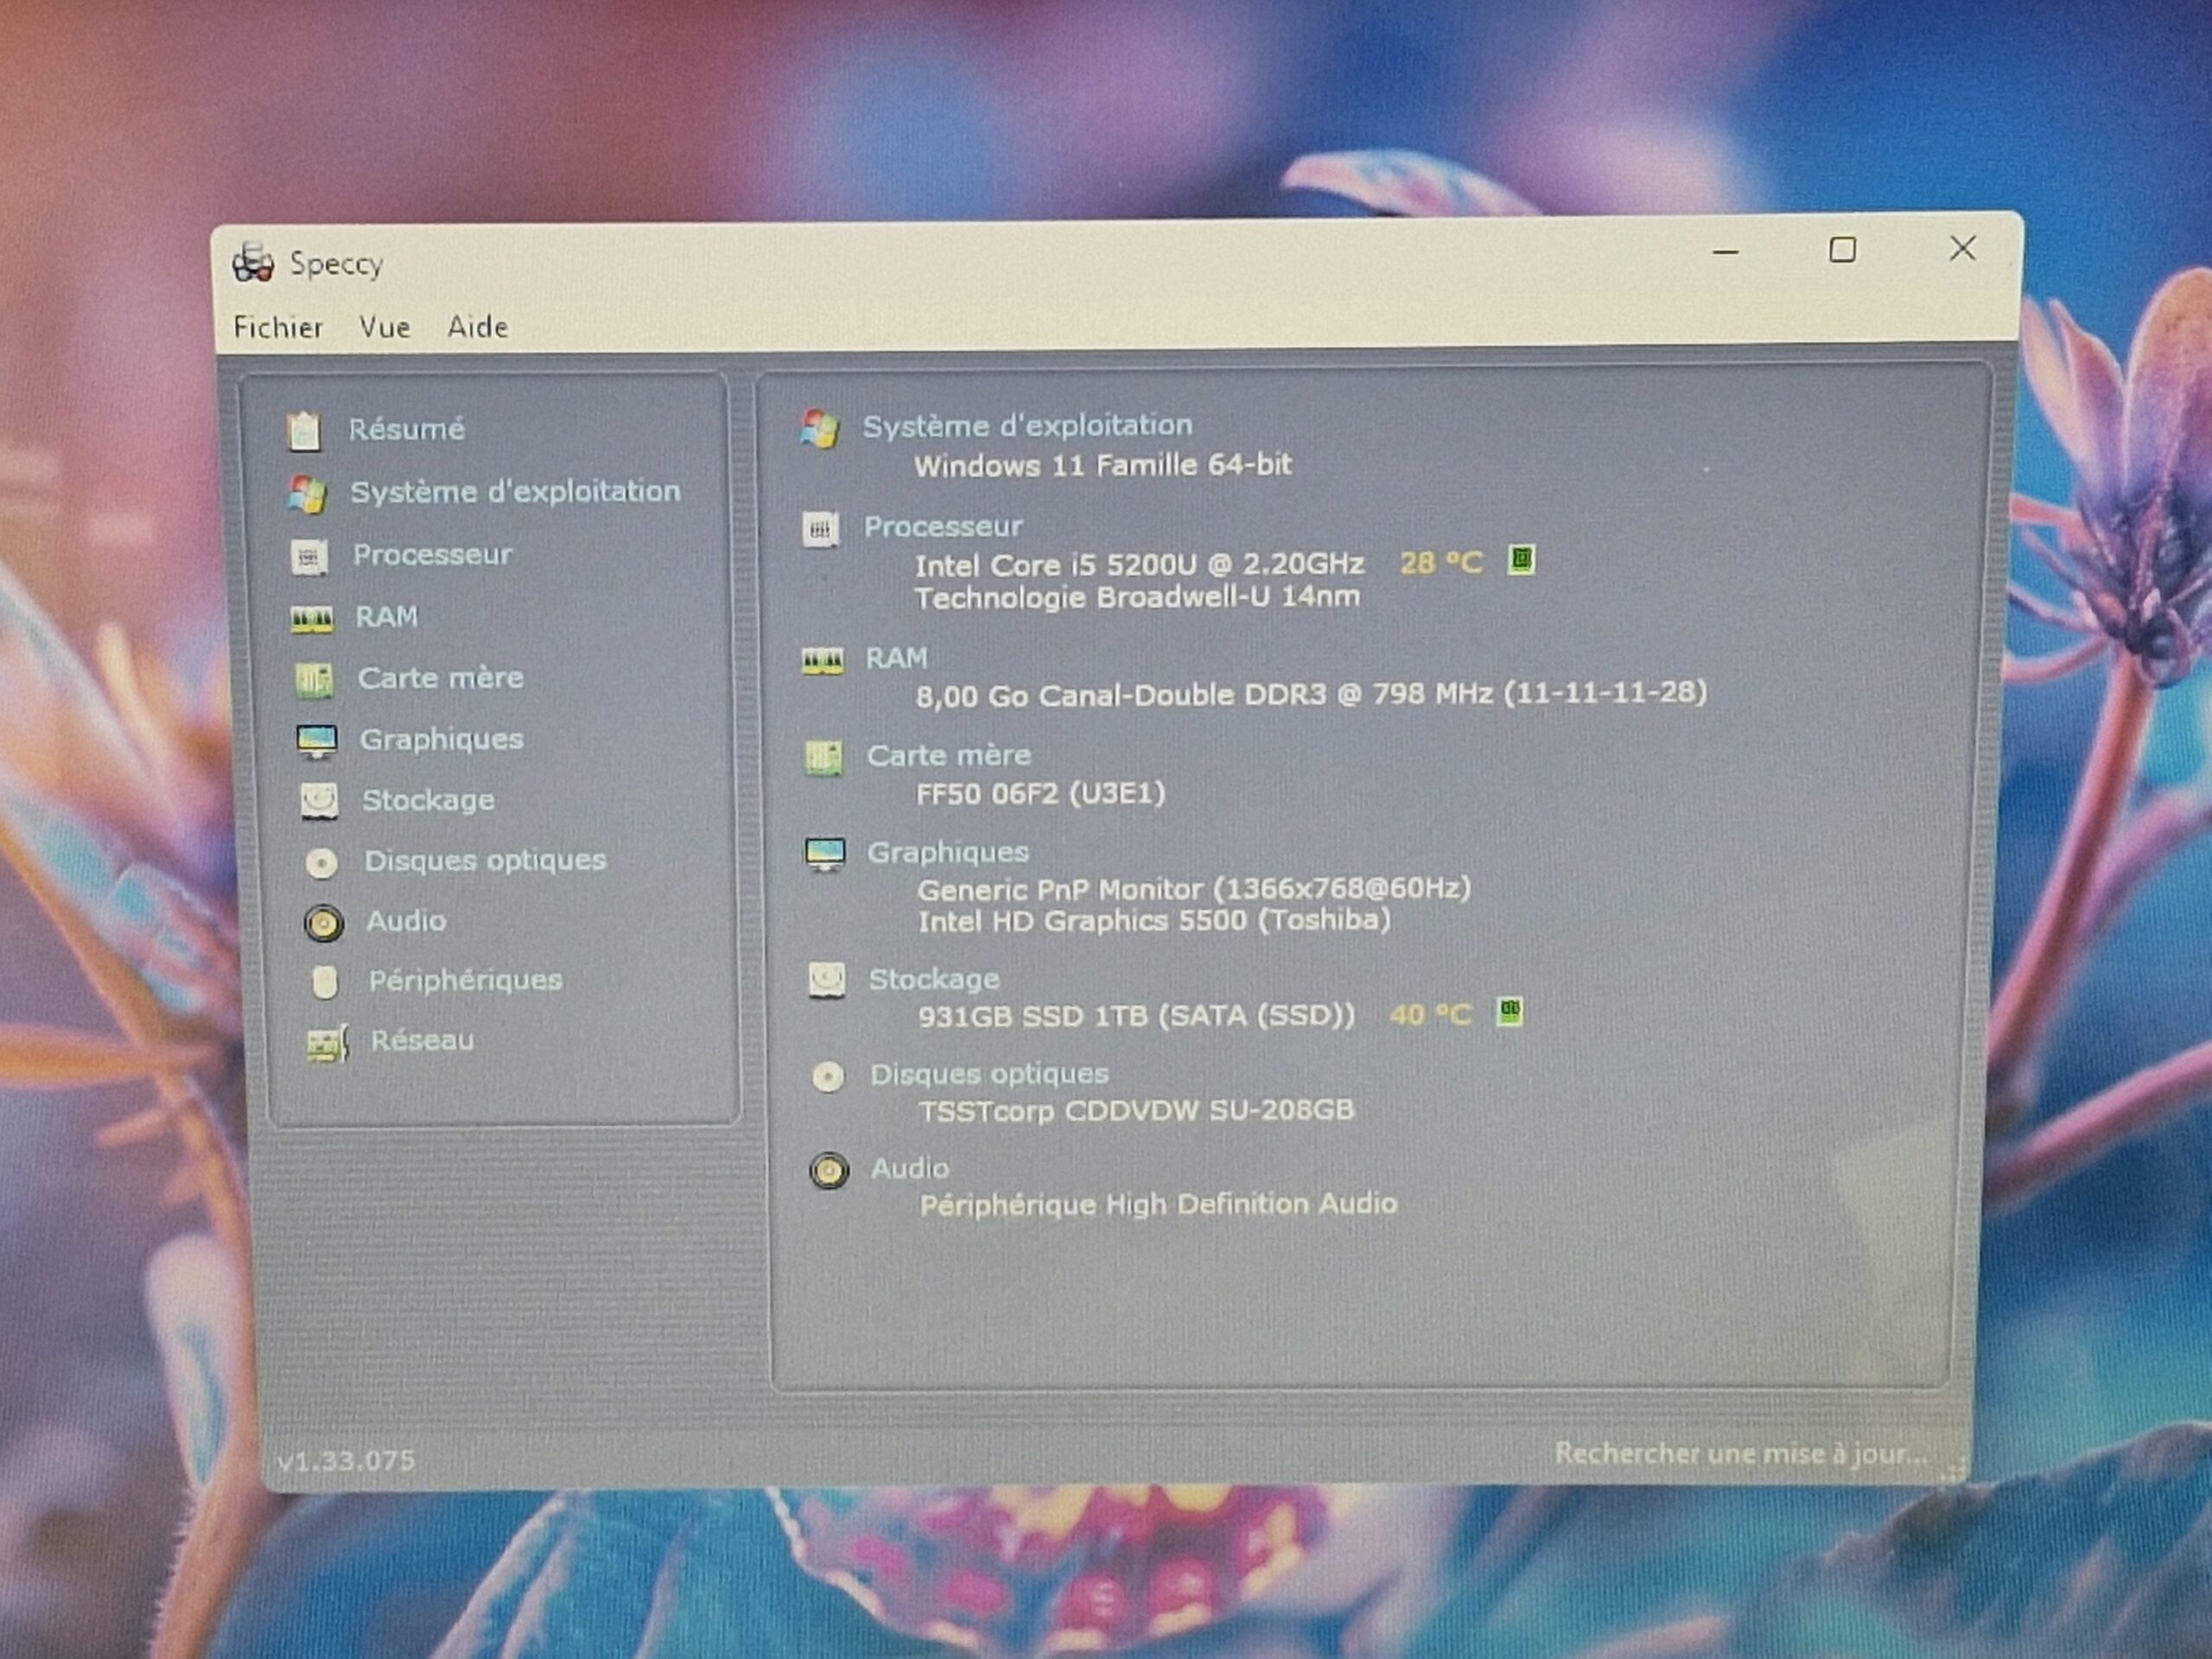Image resolution: width=2212 pixels, height=1659 pixels.
Task: Maximize the Speccy window
Action: tap(1842, 250)
